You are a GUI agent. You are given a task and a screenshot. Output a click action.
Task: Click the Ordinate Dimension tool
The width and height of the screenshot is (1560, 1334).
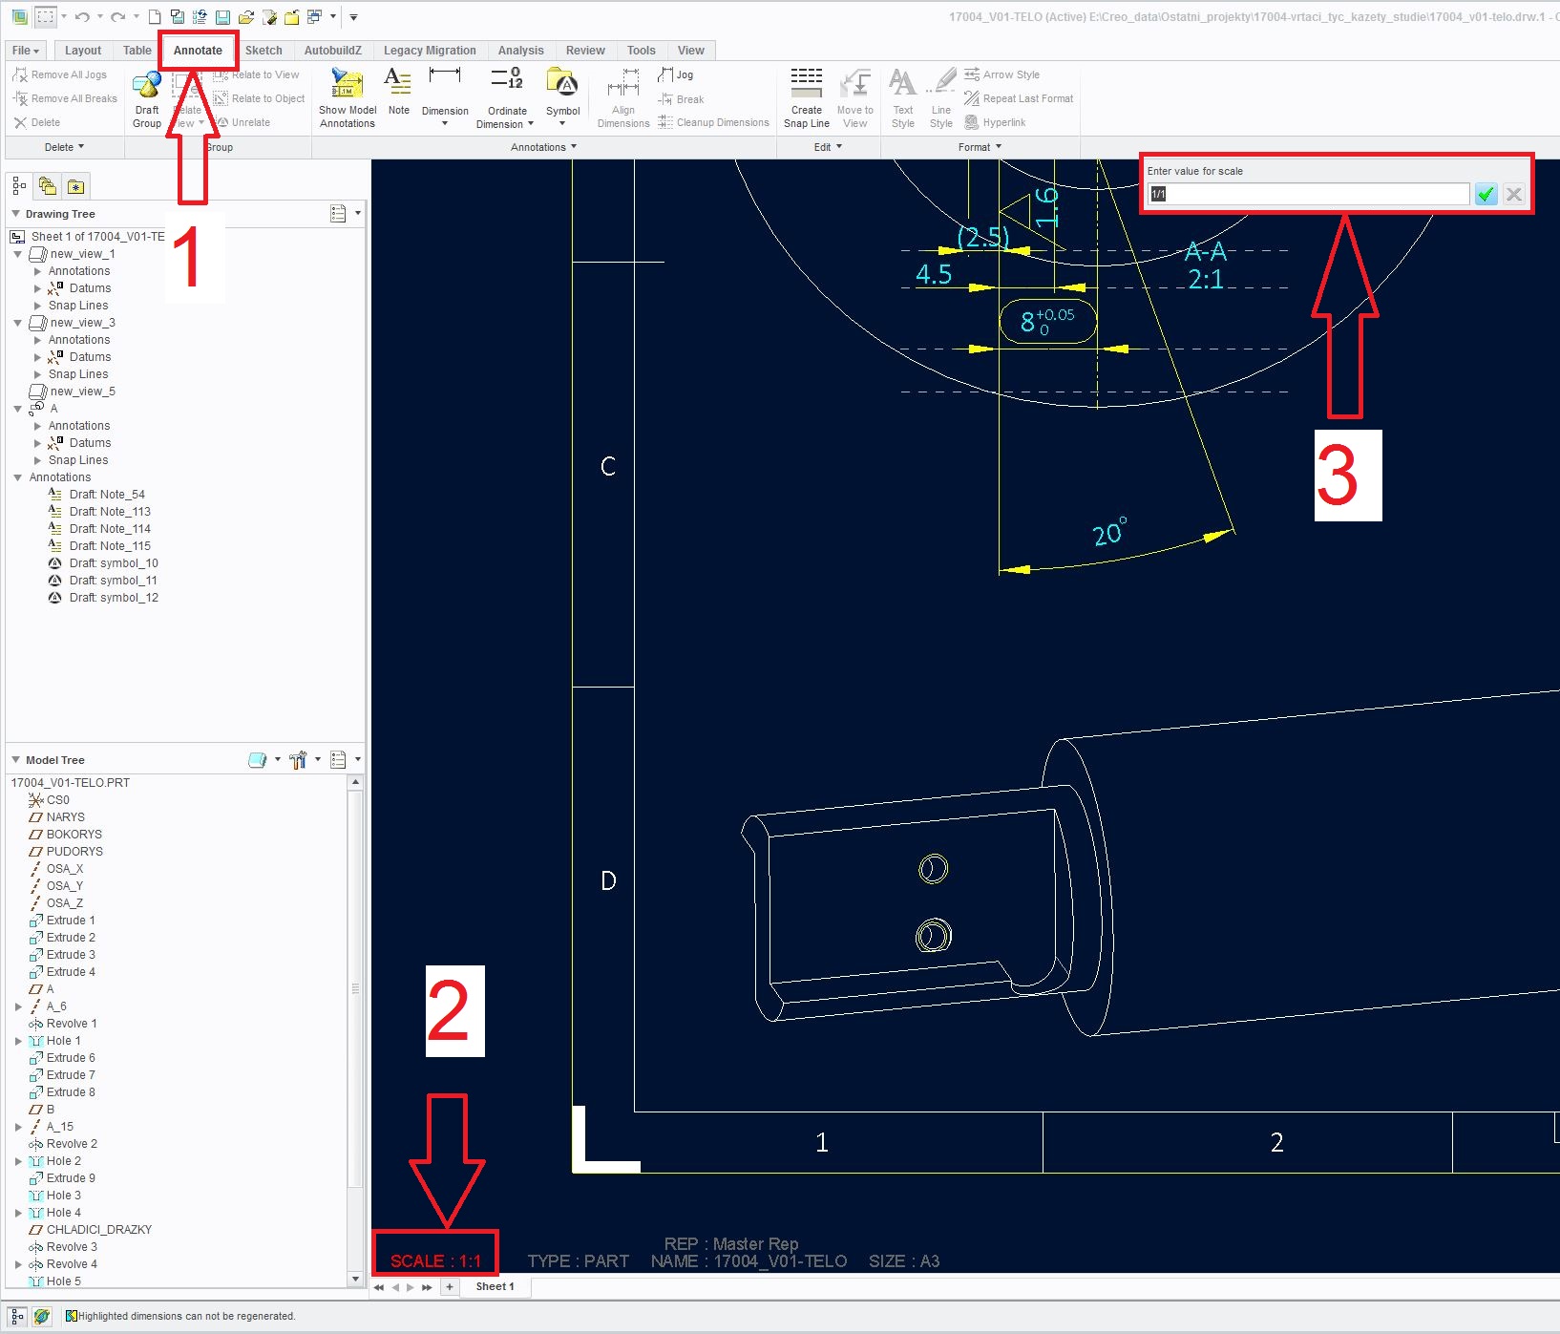point(507,98)
